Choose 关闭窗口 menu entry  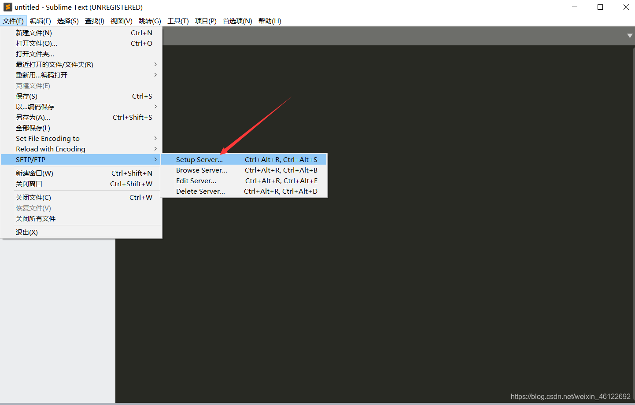(x=81, y=184)
